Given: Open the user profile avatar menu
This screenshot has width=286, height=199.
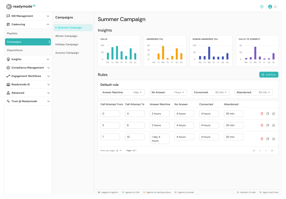Looking at the screenshot, I should coord(272,7).
